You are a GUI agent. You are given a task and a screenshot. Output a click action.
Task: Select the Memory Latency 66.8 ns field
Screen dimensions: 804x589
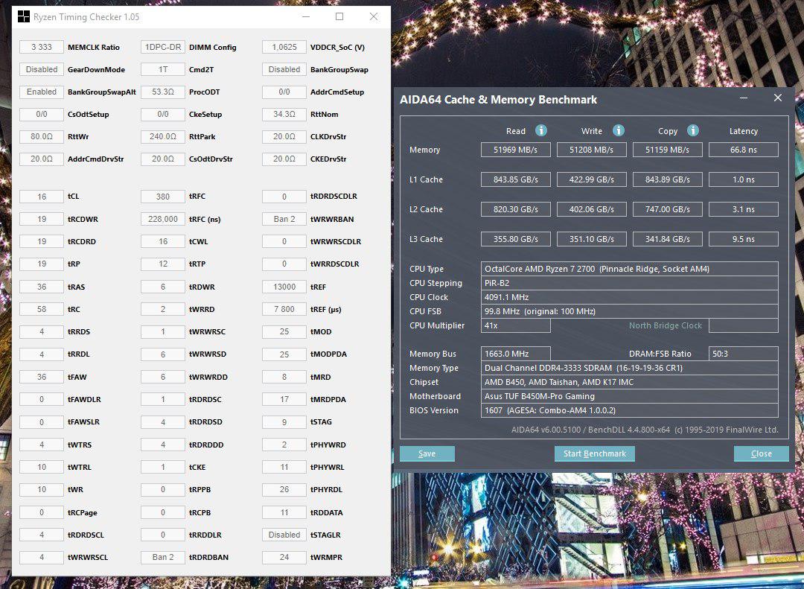coord(744,150)
